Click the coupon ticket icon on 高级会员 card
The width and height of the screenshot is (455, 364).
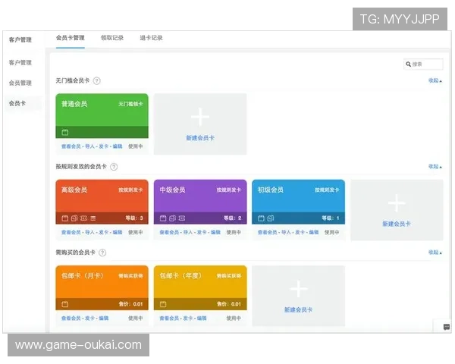[83, 218]
